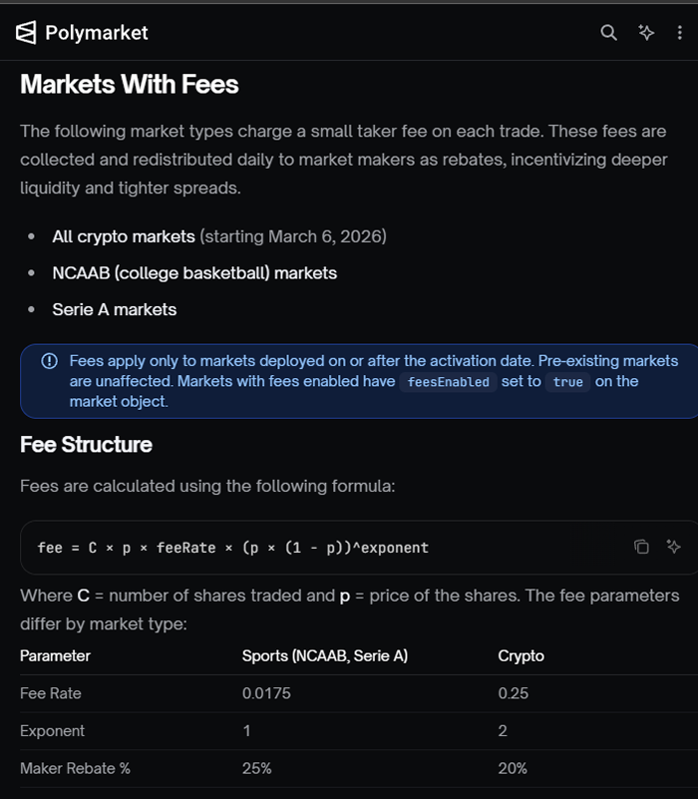Open the three-dot more options menu
Screen dimensions: 698x799
click(x=680, y=33)
